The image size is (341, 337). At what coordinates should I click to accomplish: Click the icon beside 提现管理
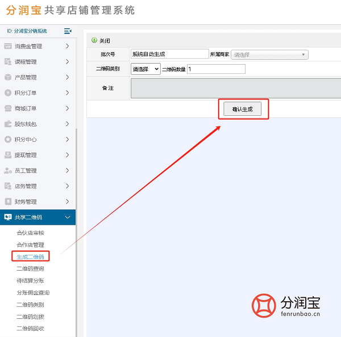[x=8, y=155]
